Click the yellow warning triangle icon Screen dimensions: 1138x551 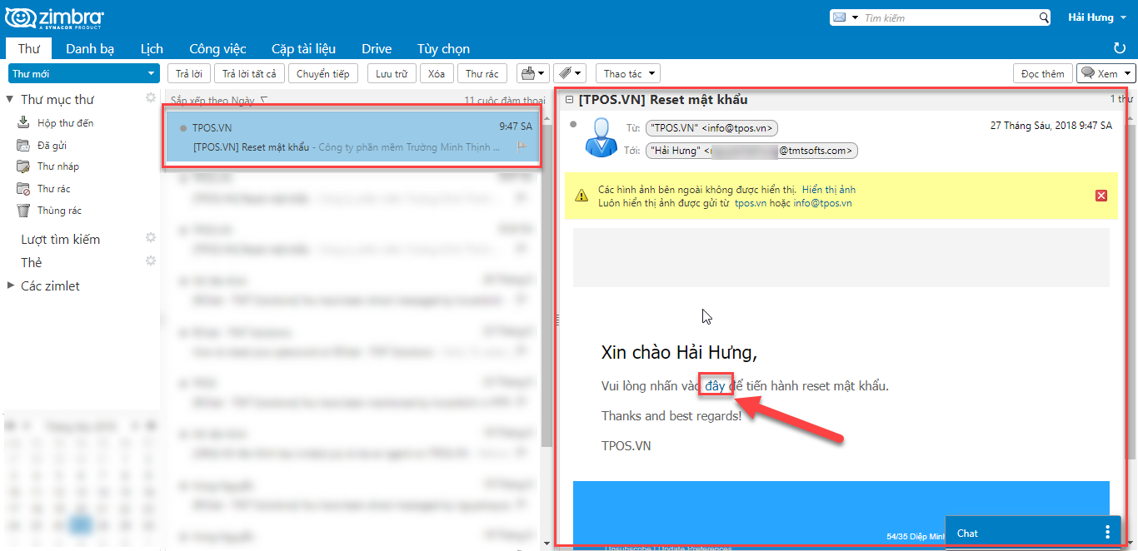coord(581,196)
